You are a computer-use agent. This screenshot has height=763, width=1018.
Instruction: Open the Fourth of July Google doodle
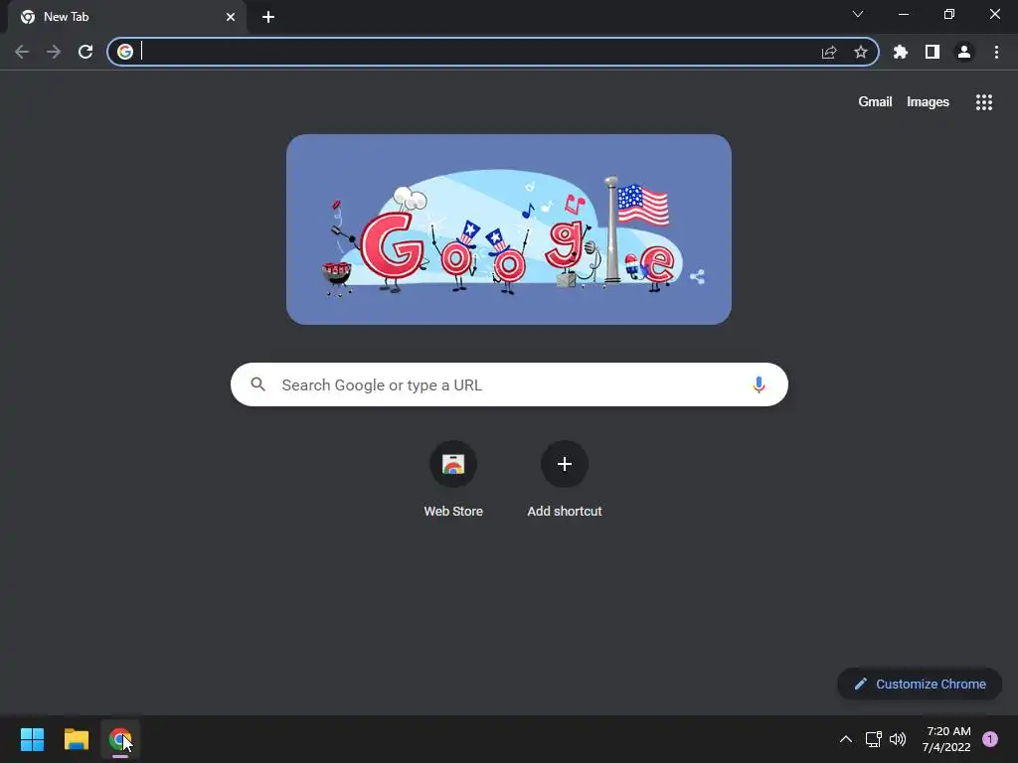pos(509,229)
